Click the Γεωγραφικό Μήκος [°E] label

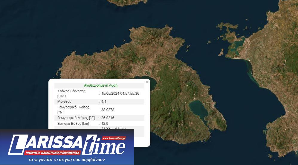tap(76, 118)
